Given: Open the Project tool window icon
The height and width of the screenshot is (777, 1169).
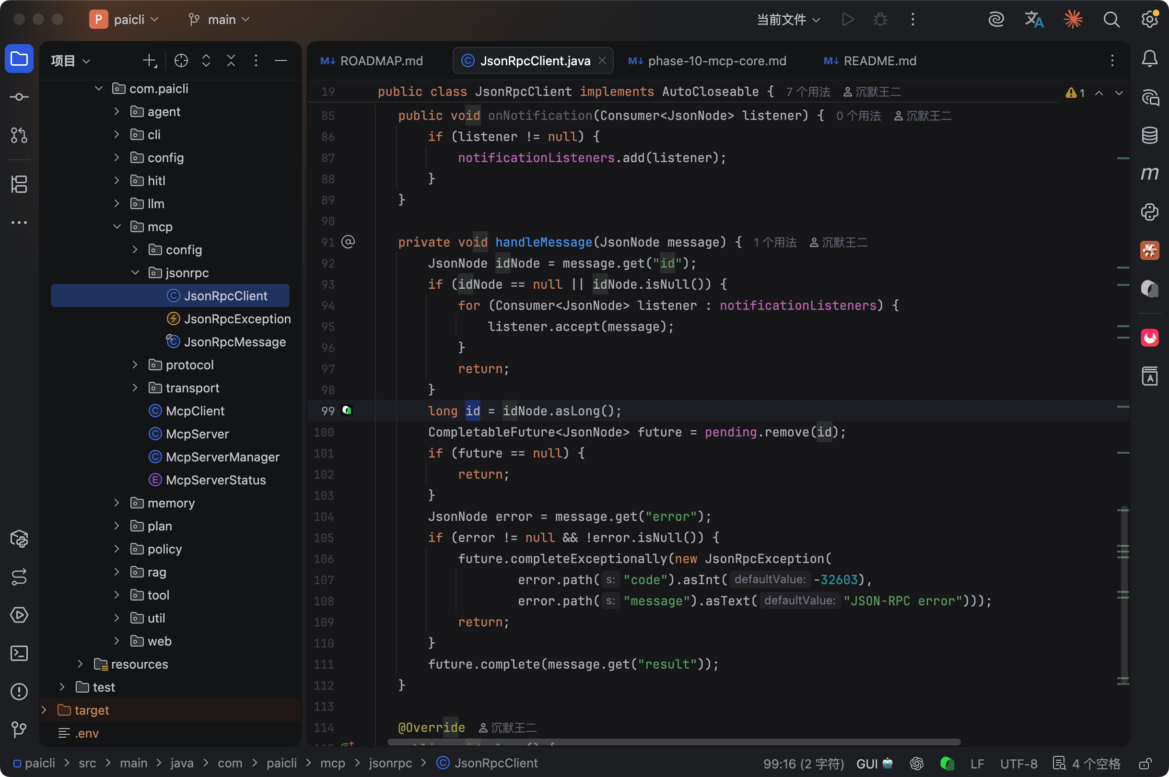Looking at the screenshot, I should (x=19, y=59).
